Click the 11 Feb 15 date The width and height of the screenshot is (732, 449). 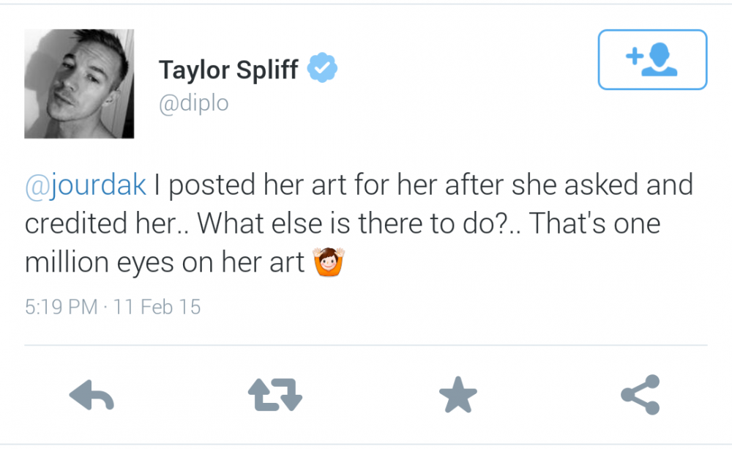[x=157, y=307]
